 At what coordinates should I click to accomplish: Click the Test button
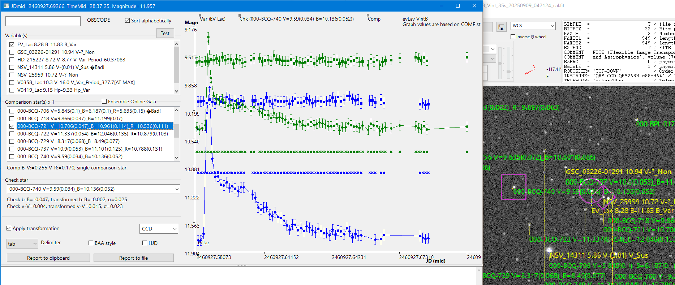[165, 33]
